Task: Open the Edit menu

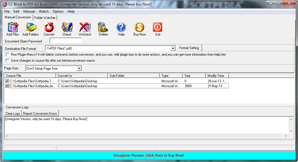Action: 16,11
